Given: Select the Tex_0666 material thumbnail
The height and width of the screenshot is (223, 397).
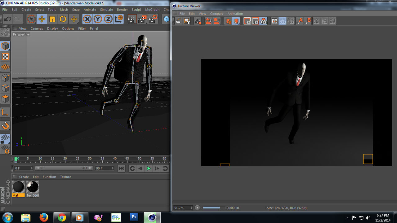Looking at the screenshot, I should tap(33, 189).
